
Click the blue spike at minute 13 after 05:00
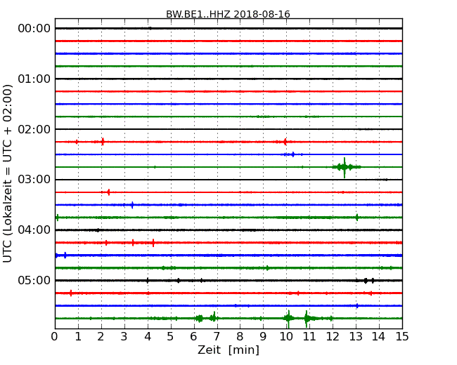357,305
